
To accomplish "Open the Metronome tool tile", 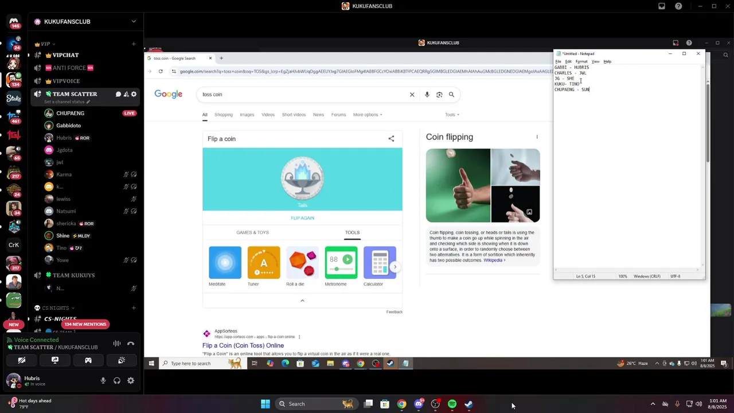I will (341, 267).
